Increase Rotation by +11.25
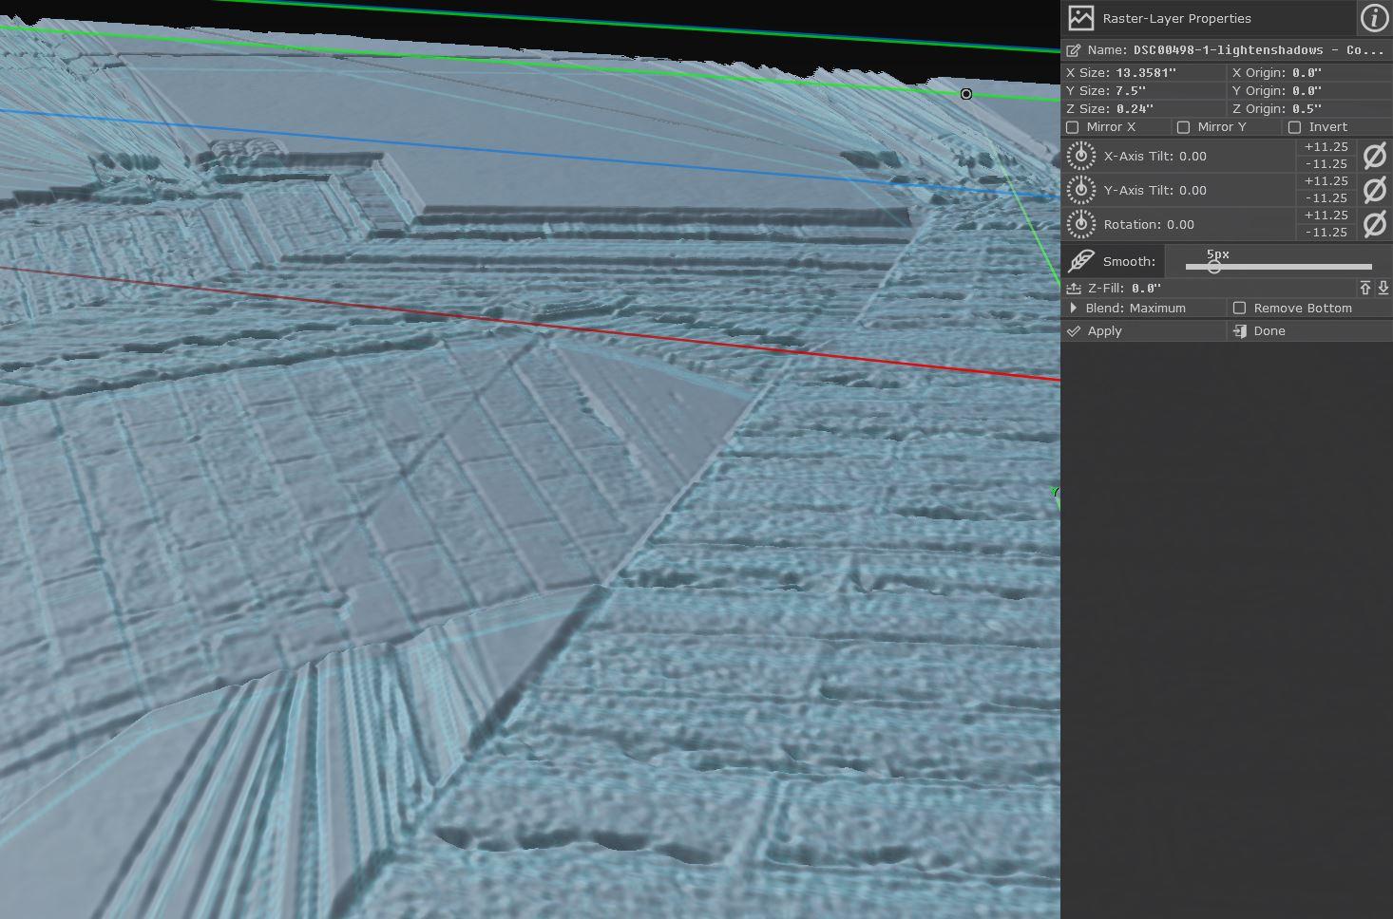The width and height of the screenshot is (1393, 919). (1326, 216)
